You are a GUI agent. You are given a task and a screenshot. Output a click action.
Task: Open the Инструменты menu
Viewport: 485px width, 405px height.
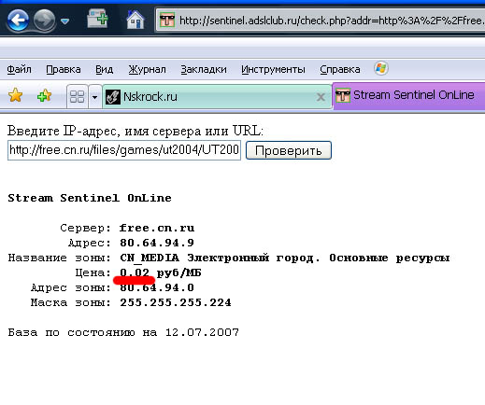(273, 69)
